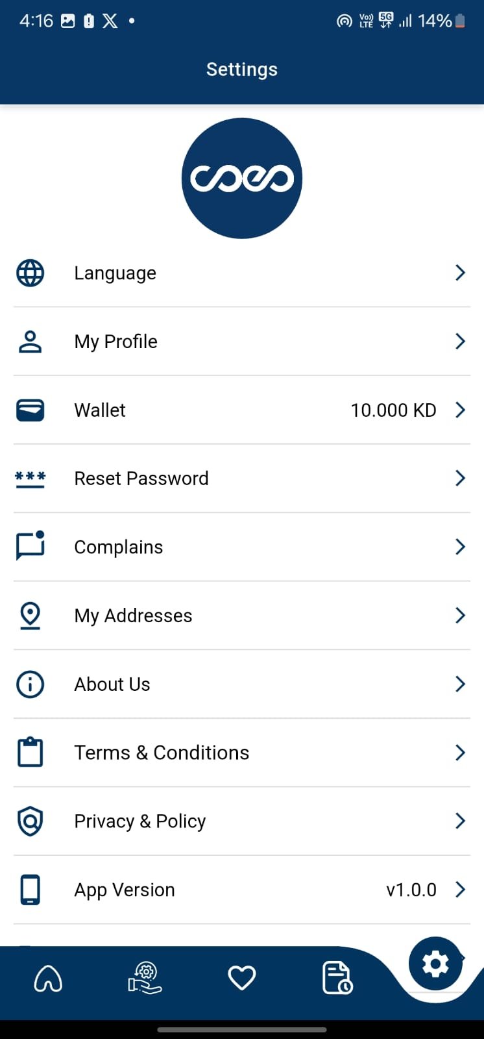Open the About Us page

point(112,684)
